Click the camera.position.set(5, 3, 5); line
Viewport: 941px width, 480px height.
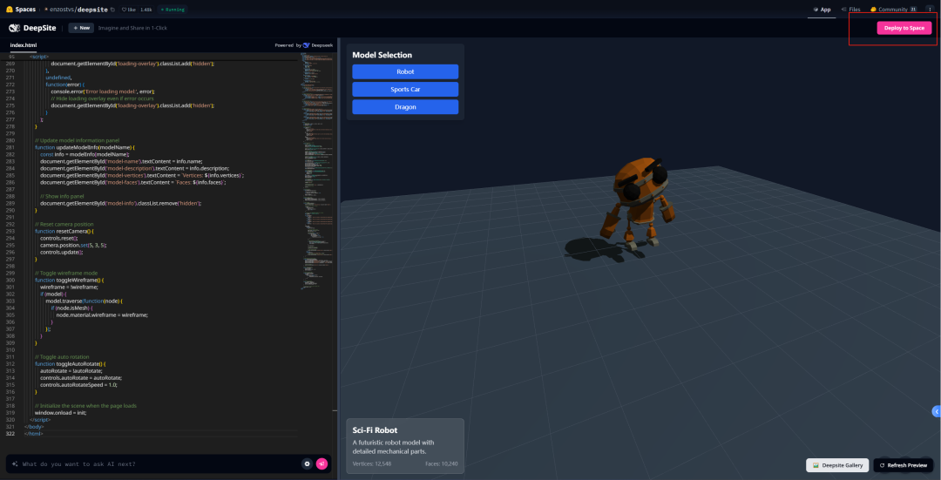(x=73, y=245)
